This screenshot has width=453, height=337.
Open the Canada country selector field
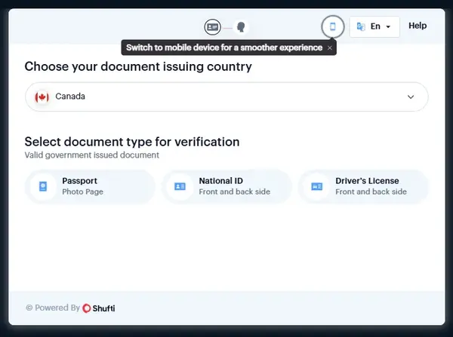(x=226, y=97)
